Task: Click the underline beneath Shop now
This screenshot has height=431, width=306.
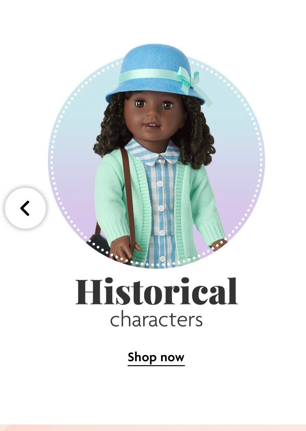Action: pos(156,365)
